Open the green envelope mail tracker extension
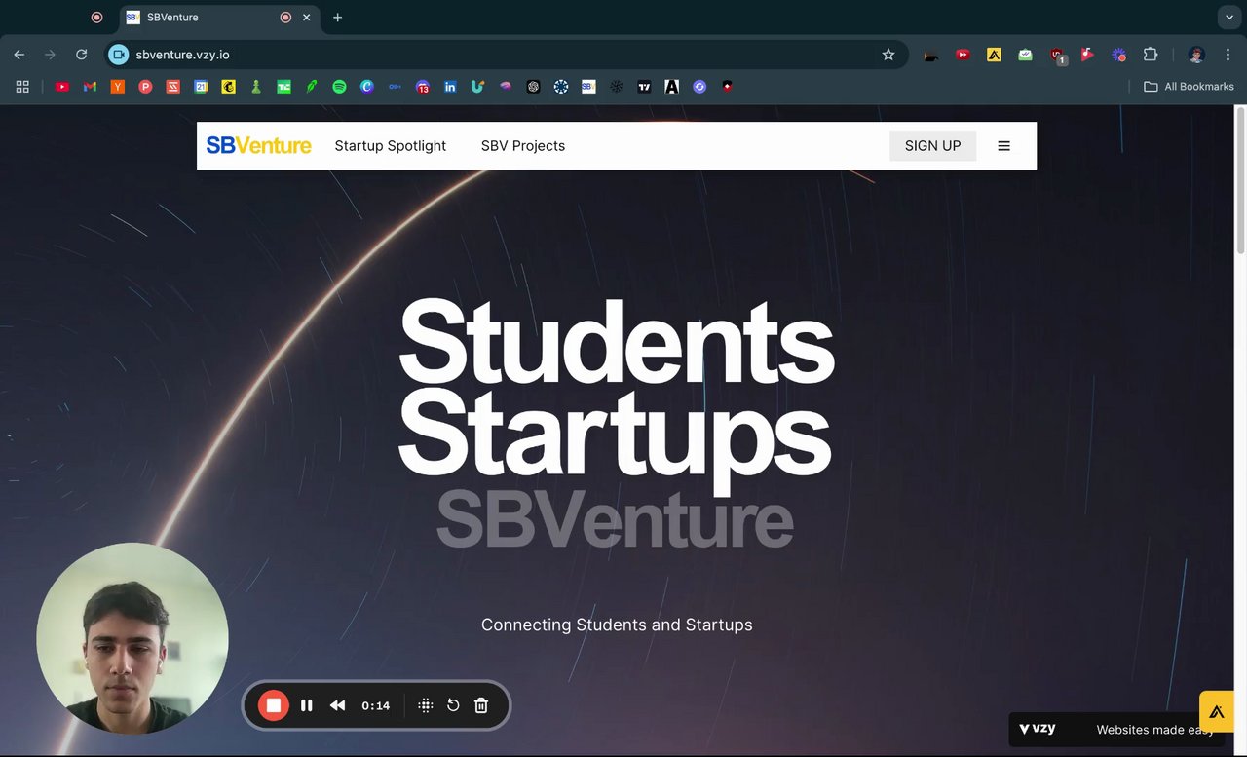 pos(1025,55)
